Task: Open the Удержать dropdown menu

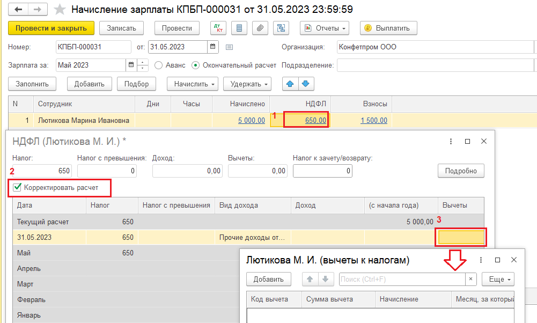Action: 247,84
